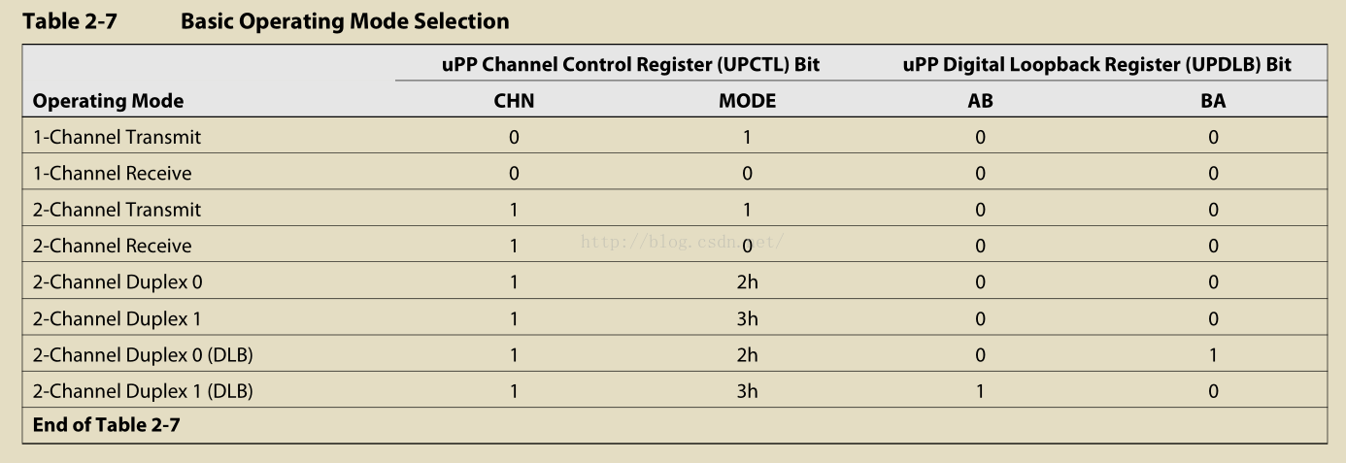Viewport: 1346px width, 463px height.
Task: Select the 2-Channel Receive row label
Action: click(x=112, y=247)
